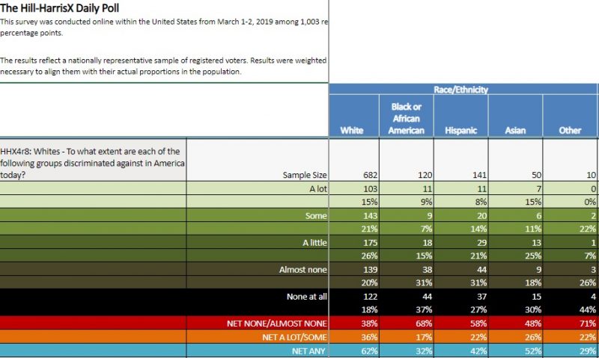Screen dimensions: 599x358
Task: Click the nationally representative sample paragraph
Action: (163, 66)
